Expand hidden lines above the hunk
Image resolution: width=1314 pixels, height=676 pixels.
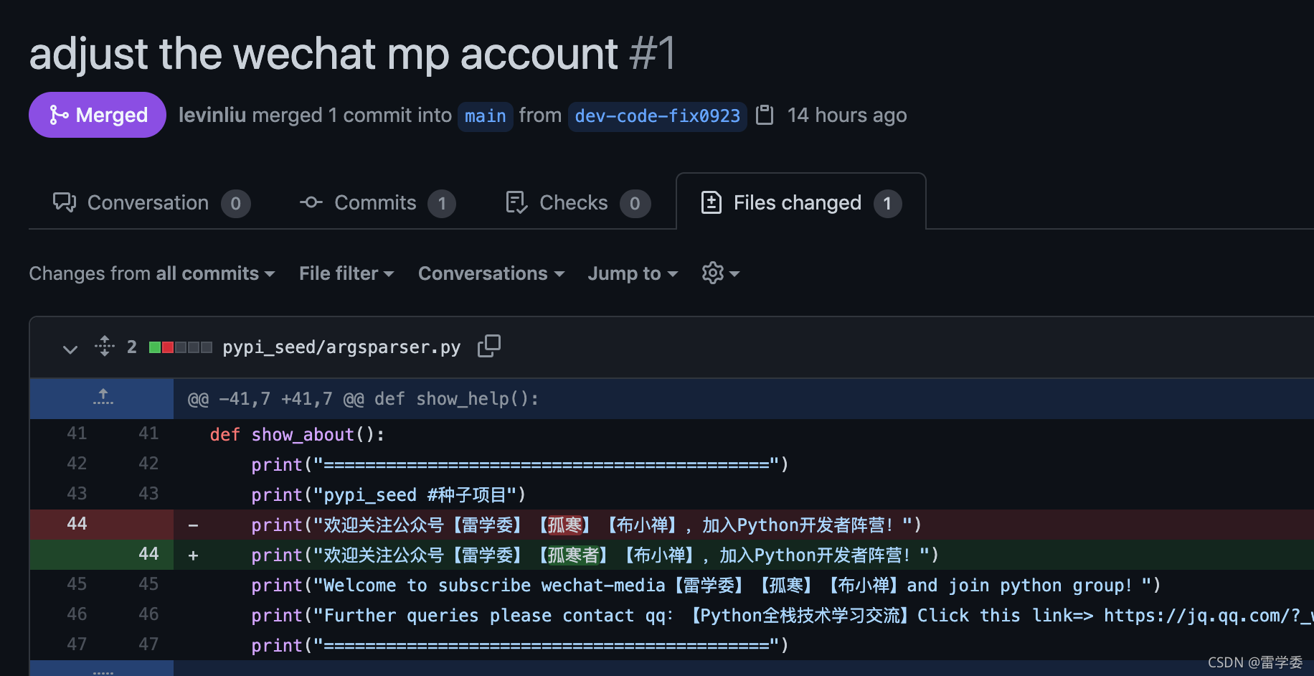[103, 398]
